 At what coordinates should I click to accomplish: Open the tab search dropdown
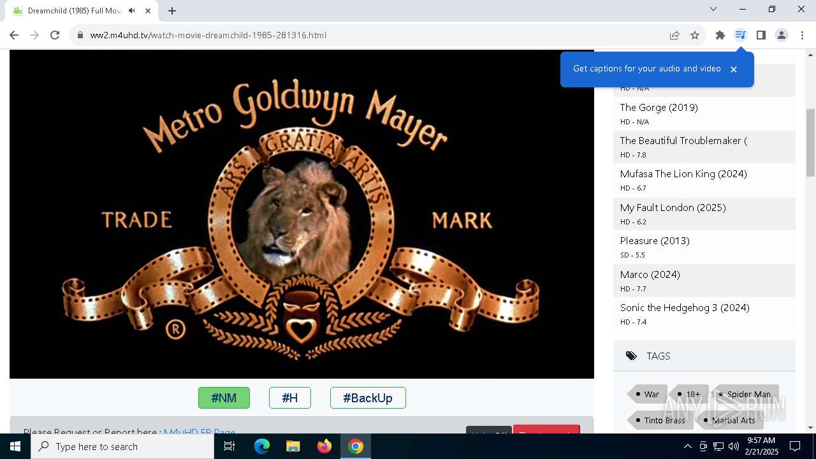pyautogui.click(x=713, y=9)
